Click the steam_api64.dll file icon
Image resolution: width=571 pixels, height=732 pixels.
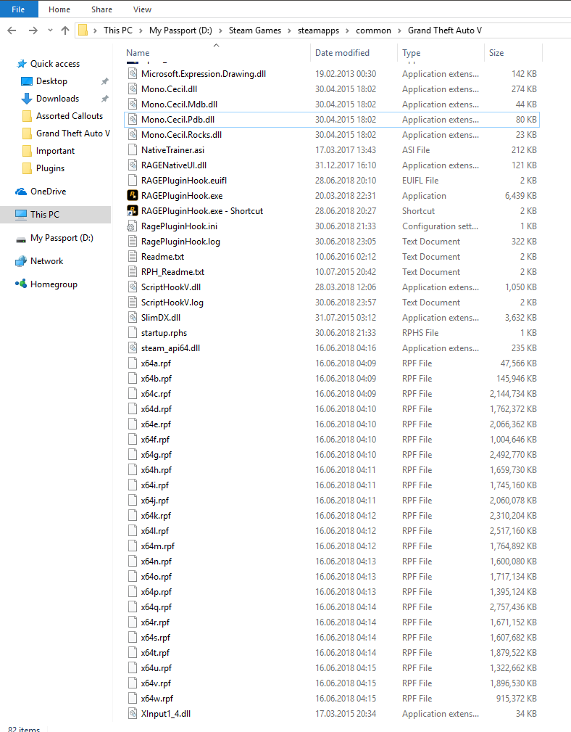(x=133, y=348)
